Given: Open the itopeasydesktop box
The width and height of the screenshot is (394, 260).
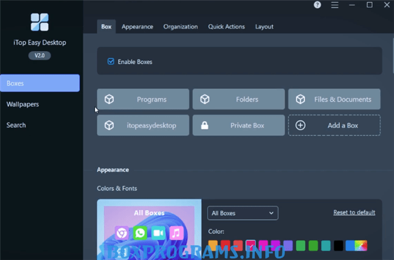Looking at the screenshot, I should pyautogui.click(x=143, y=125).
